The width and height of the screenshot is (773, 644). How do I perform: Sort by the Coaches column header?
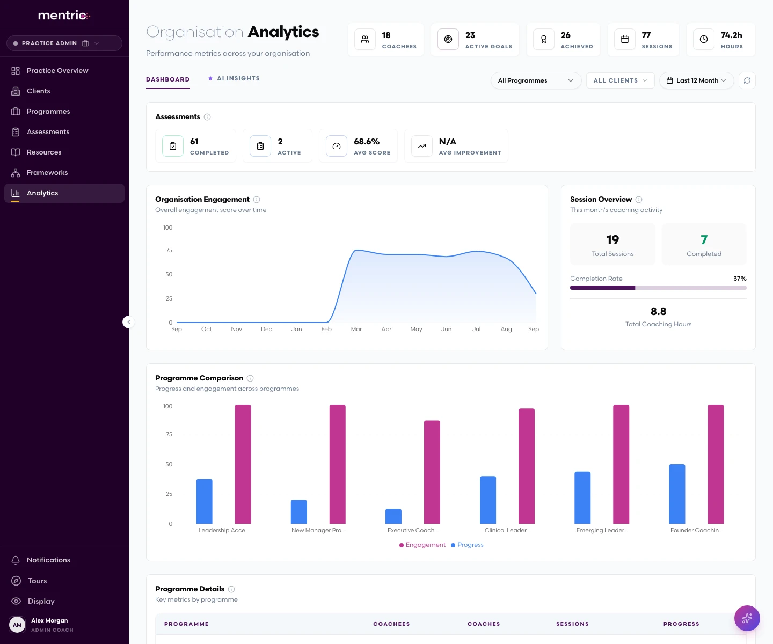point(484,624)
